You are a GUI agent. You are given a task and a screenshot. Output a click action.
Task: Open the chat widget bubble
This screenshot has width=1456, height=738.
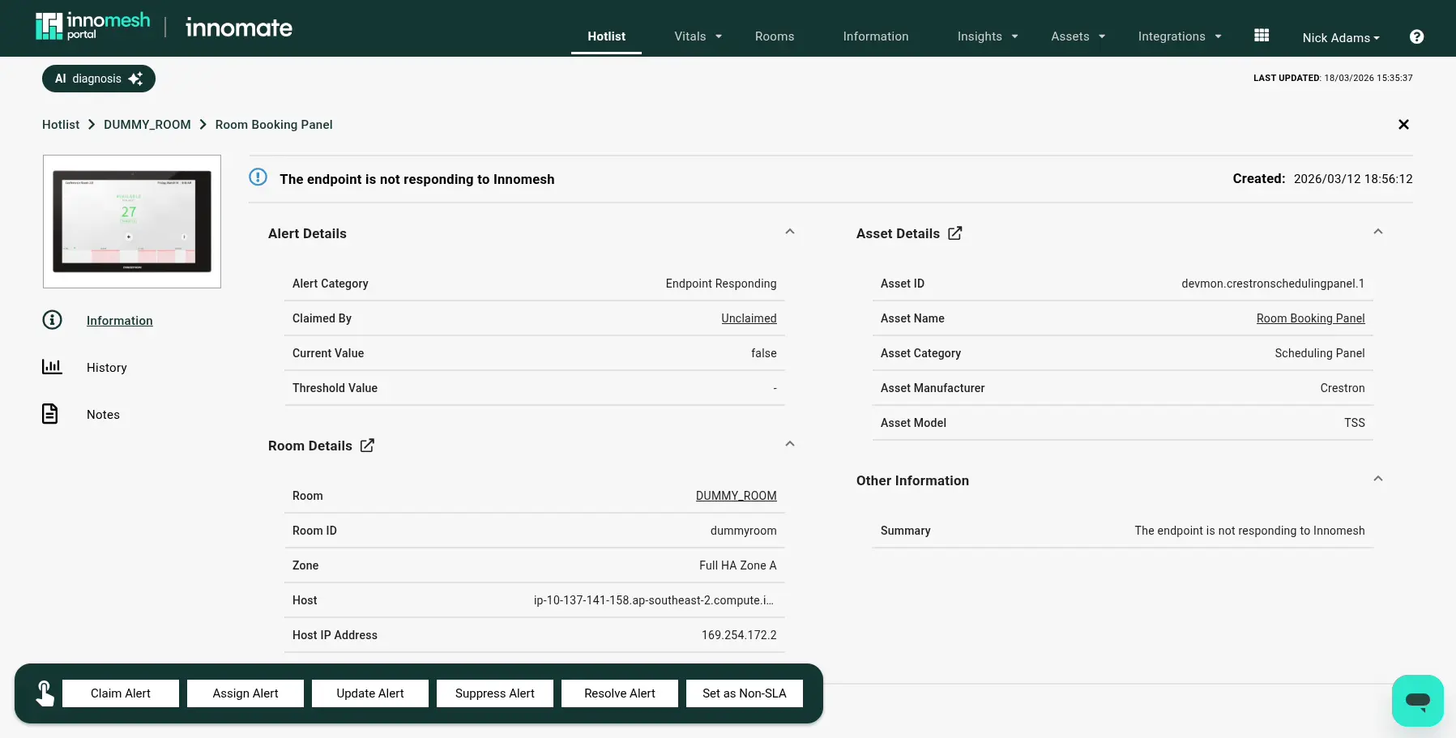1418,701
